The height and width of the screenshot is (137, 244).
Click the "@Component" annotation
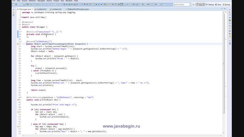(27, 22)
